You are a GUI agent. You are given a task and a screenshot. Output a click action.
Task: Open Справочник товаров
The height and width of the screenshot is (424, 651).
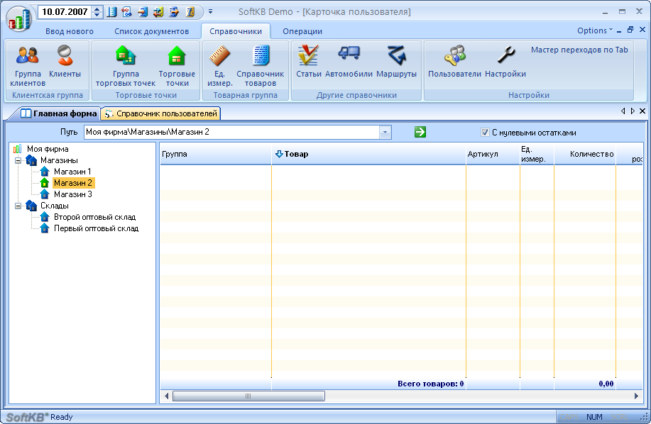pos(261,65)
